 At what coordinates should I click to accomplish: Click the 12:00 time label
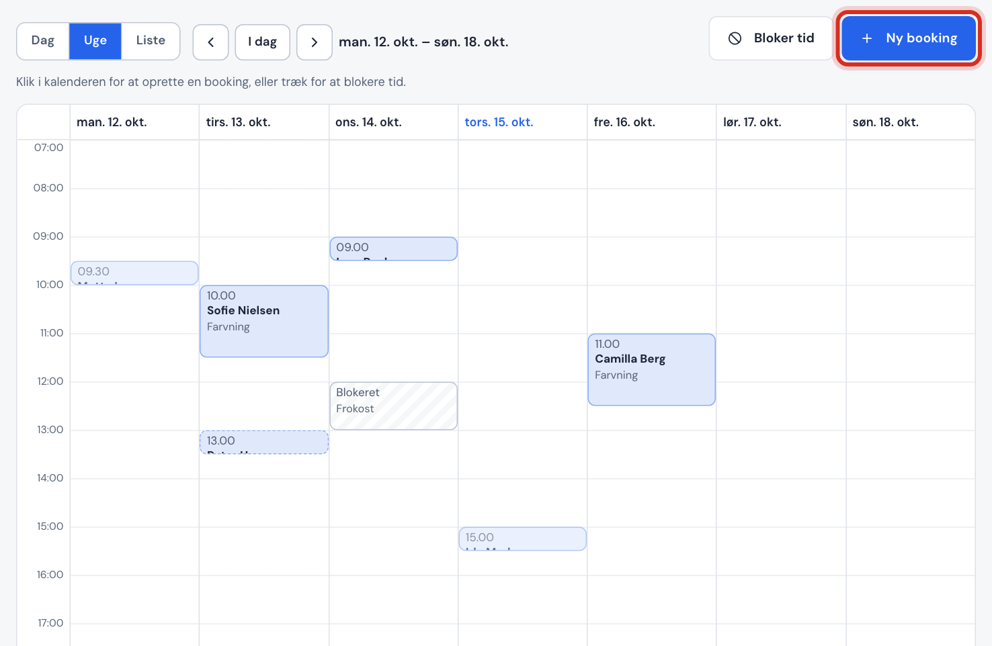[50, 381]
